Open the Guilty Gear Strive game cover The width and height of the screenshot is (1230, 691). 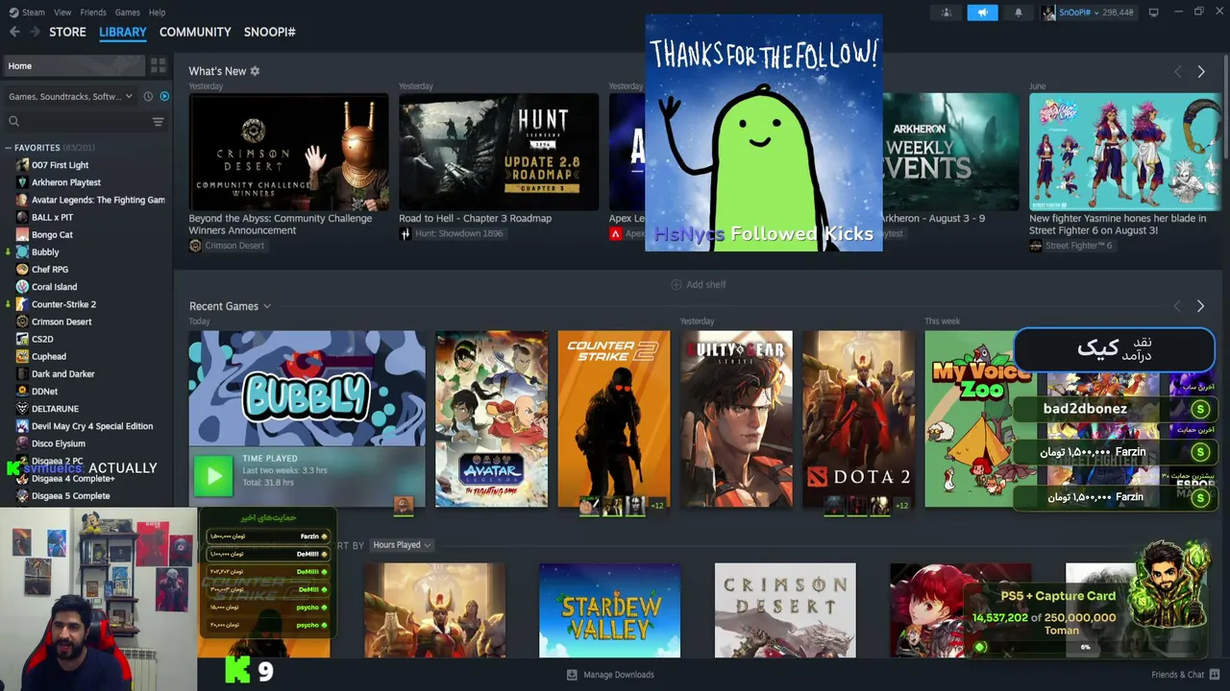737,419
